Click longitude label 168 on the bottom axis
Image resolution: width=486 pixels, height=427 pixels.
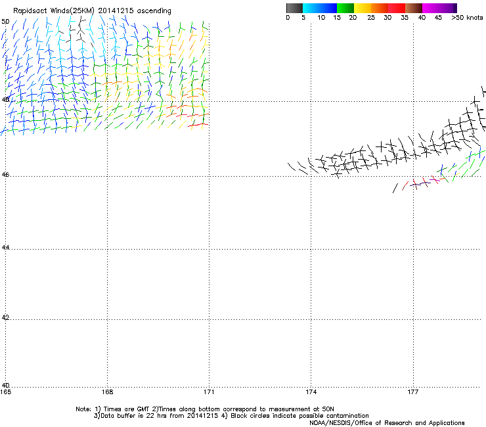tap(107, 392)
